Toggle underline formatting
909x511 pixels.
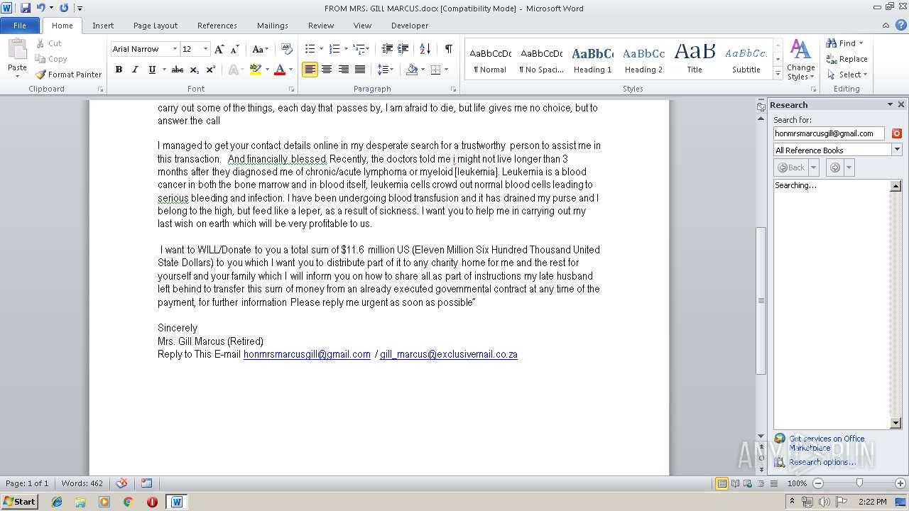[152, 70]
